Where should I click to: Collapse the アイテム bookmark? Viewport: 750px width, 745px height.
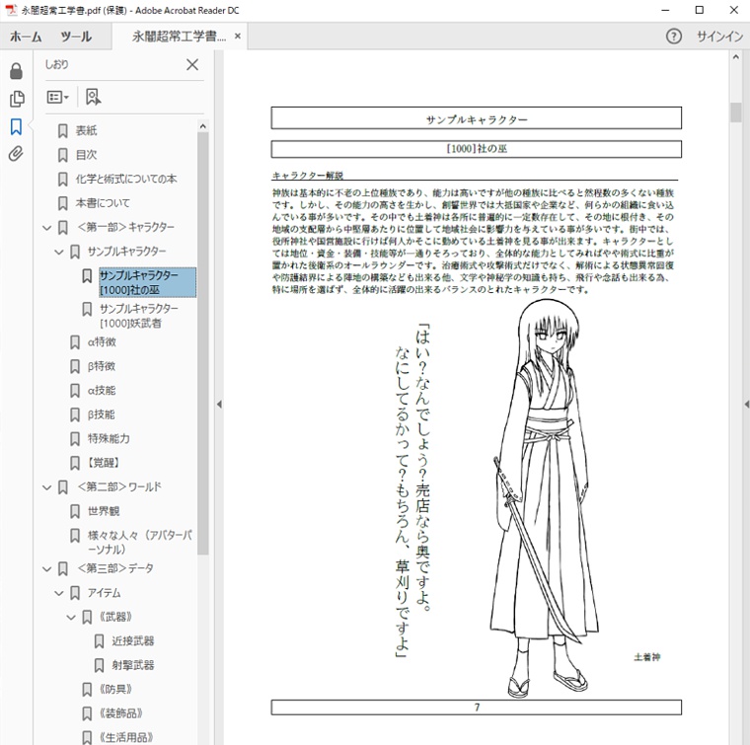pos(59,593)
